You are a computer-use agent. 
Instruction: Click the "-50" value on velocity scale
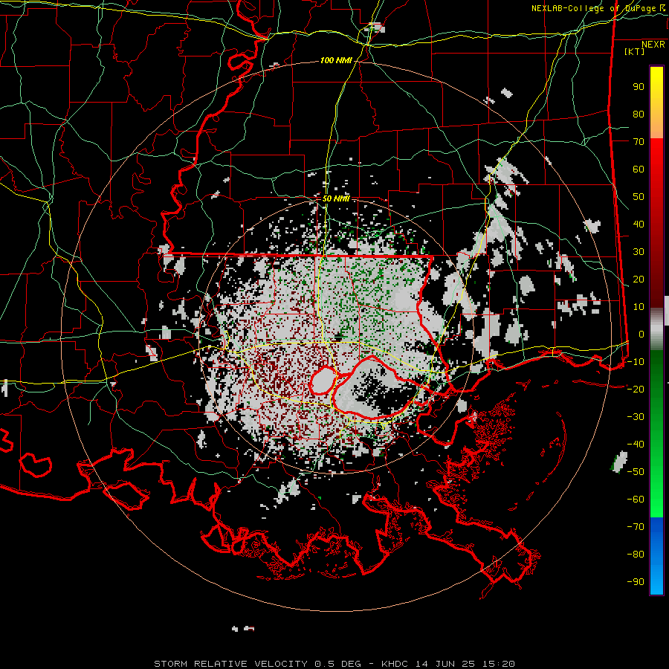pos(636,472)
